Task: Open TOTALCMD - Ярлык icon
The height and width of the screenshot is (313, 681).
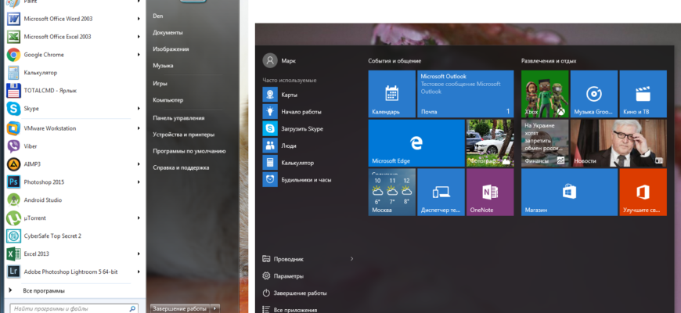Action: pos(13,90)
